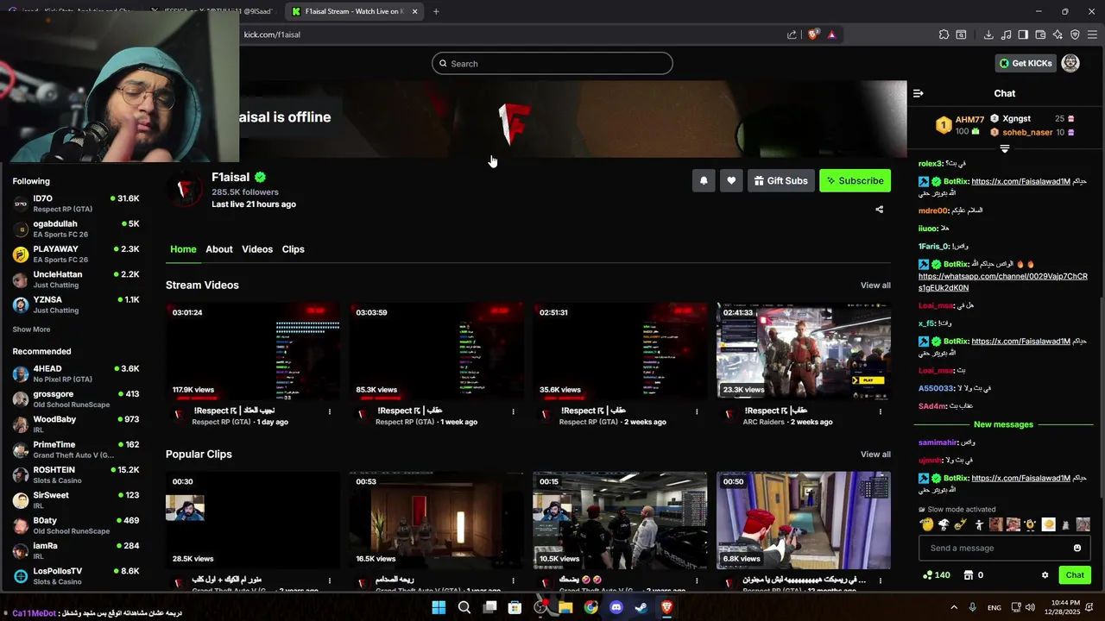Open ID7O channel in Following list

tap(76, 204)
